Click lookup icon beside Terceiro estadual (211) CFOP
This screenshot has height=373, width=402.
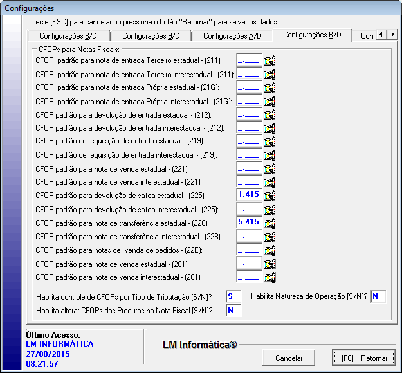click(x=270, y=61)
